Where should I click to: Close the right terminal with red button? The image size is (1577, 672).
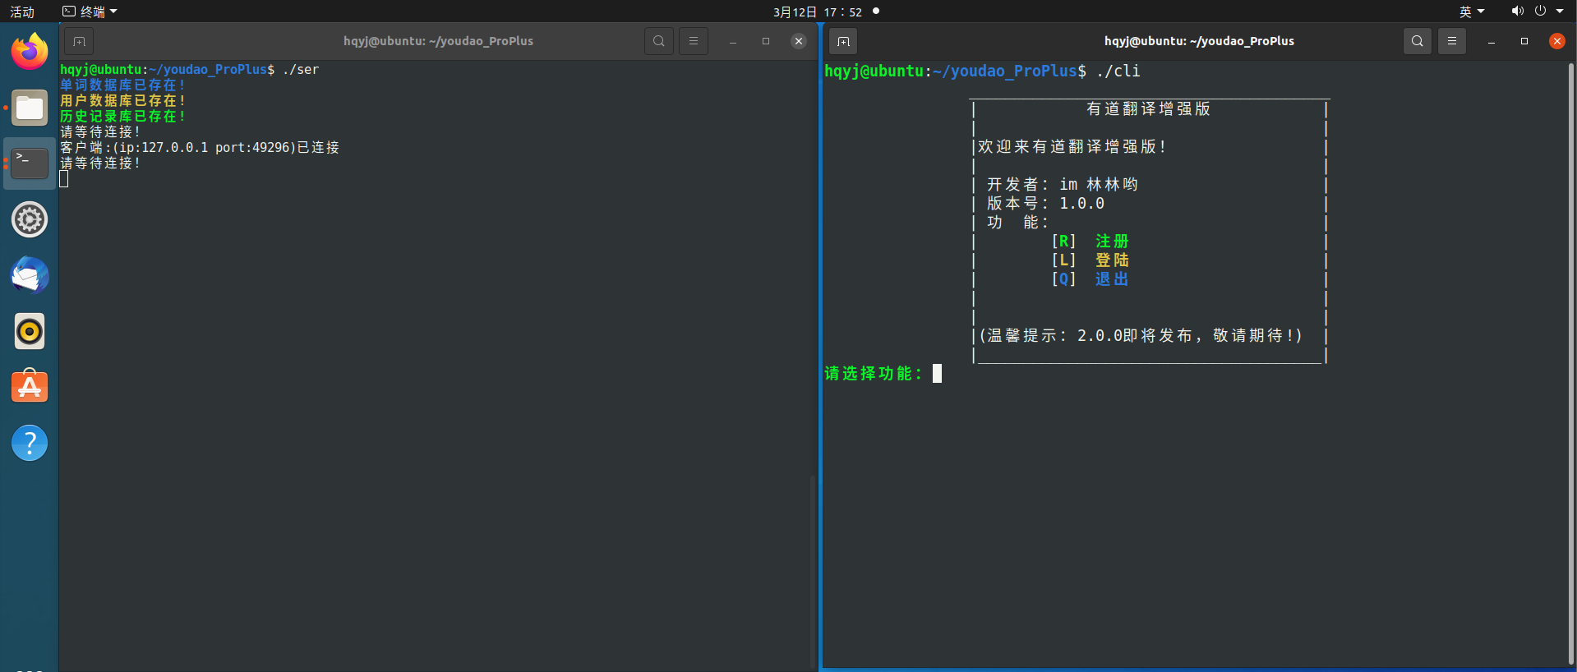click(1557, 41)
